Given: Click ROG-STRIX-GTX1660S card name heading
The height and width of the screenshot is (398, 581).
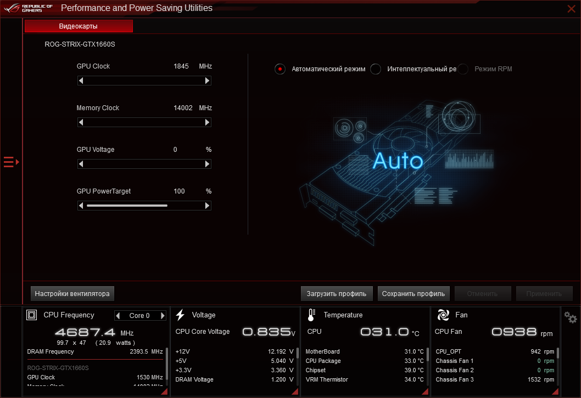Looking at the screenshot, I should point(80,44).
